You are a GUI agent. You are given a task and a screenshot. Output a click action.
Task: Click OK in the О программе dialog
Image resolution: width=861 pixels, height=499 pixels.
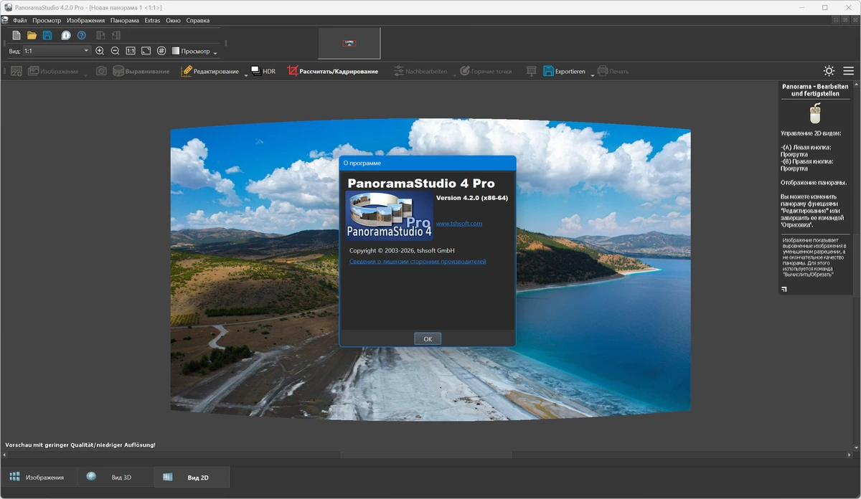428,338
